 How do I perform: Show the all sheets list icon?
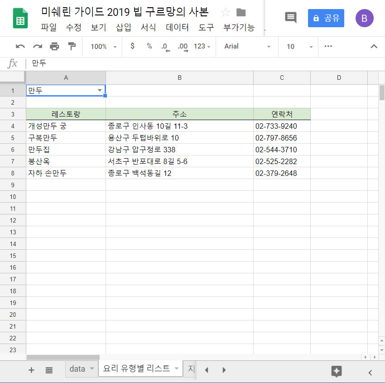coord(49,370)
